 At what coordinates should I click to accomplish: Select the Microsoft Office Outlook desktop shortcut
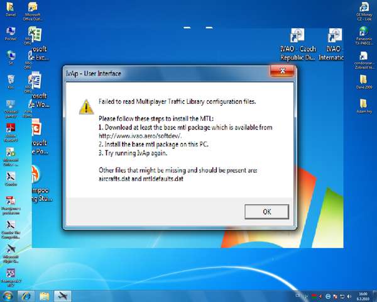click(33, 11)
